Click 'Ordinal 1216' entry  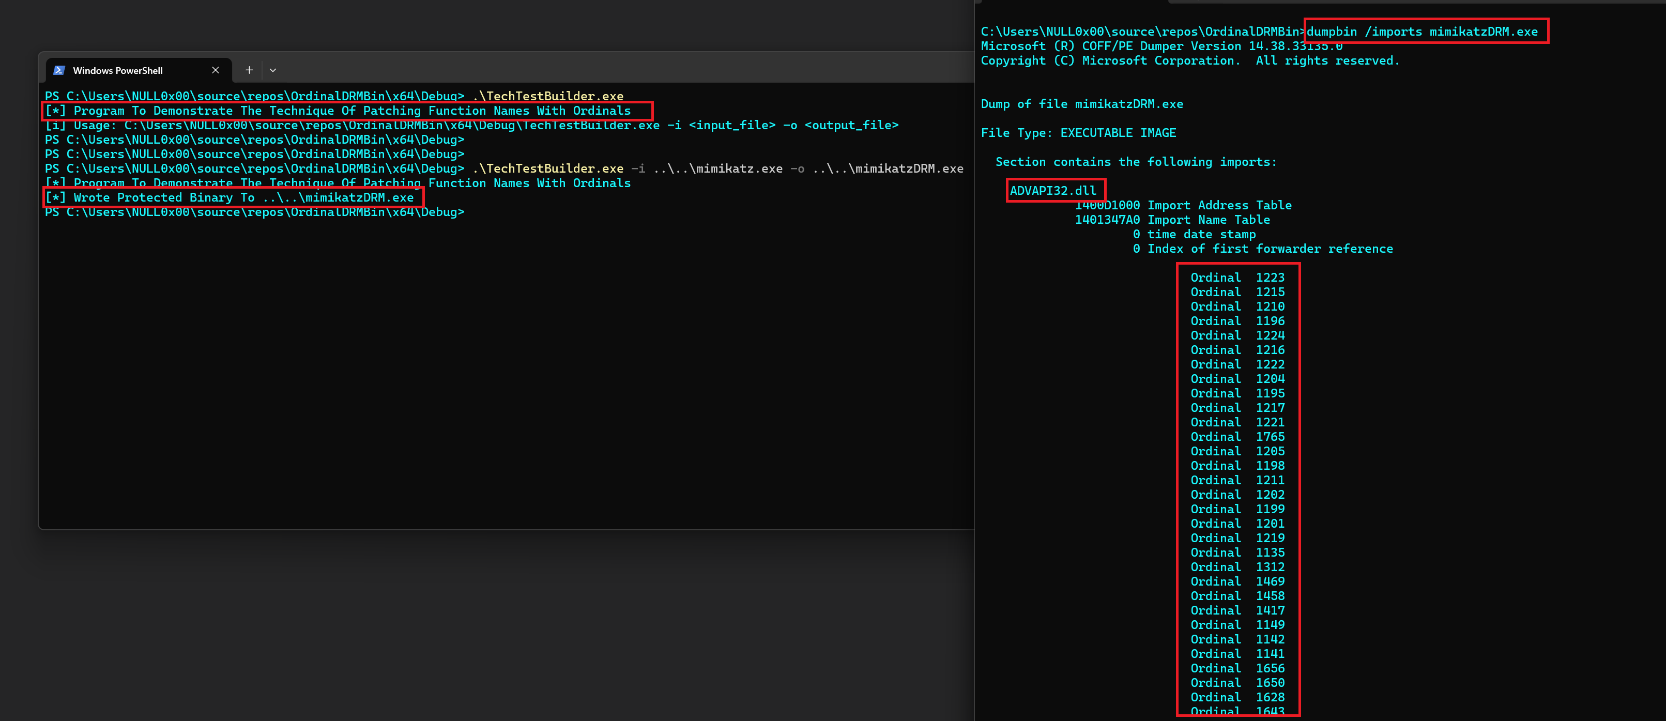tap(1238, 350)
